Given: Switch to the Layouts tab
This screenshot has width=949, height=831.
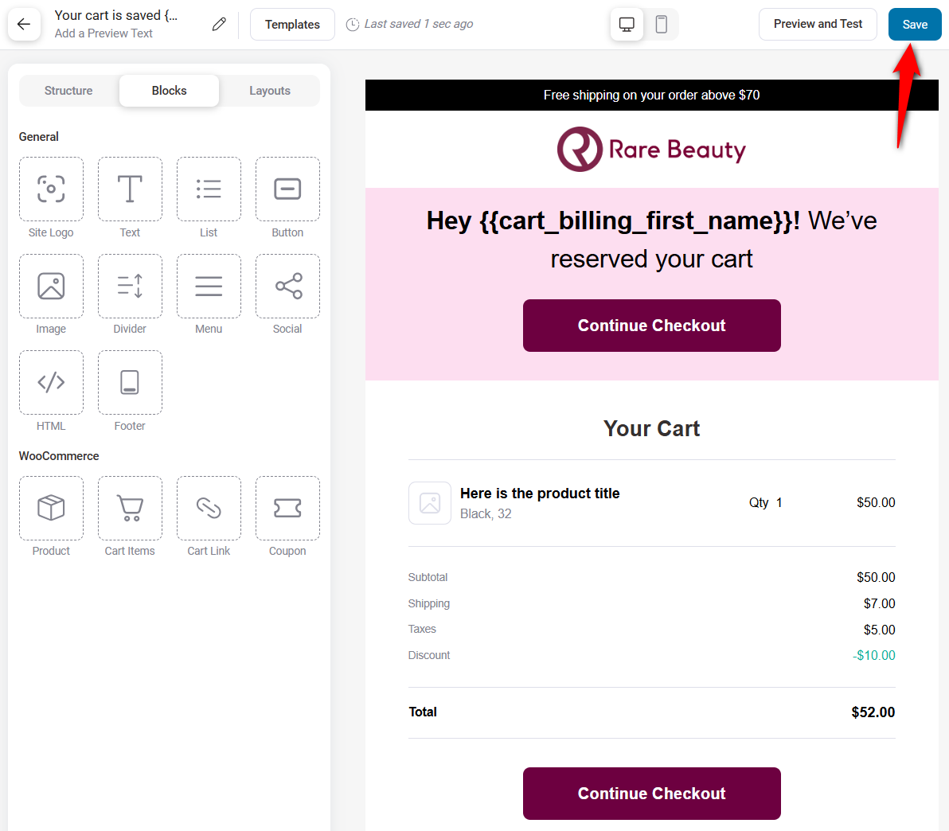Looking at the screenshot, I should click(x=269, y=91).
